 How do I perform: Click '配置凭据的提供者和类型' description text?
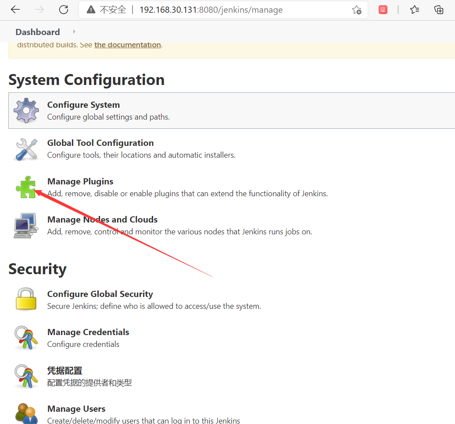(x=90, y=383)
